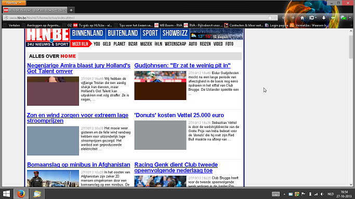The width and height of the screenshot is (355, 199).
Task: Open the Login pagina bookmark
Action: click(277, 25)
